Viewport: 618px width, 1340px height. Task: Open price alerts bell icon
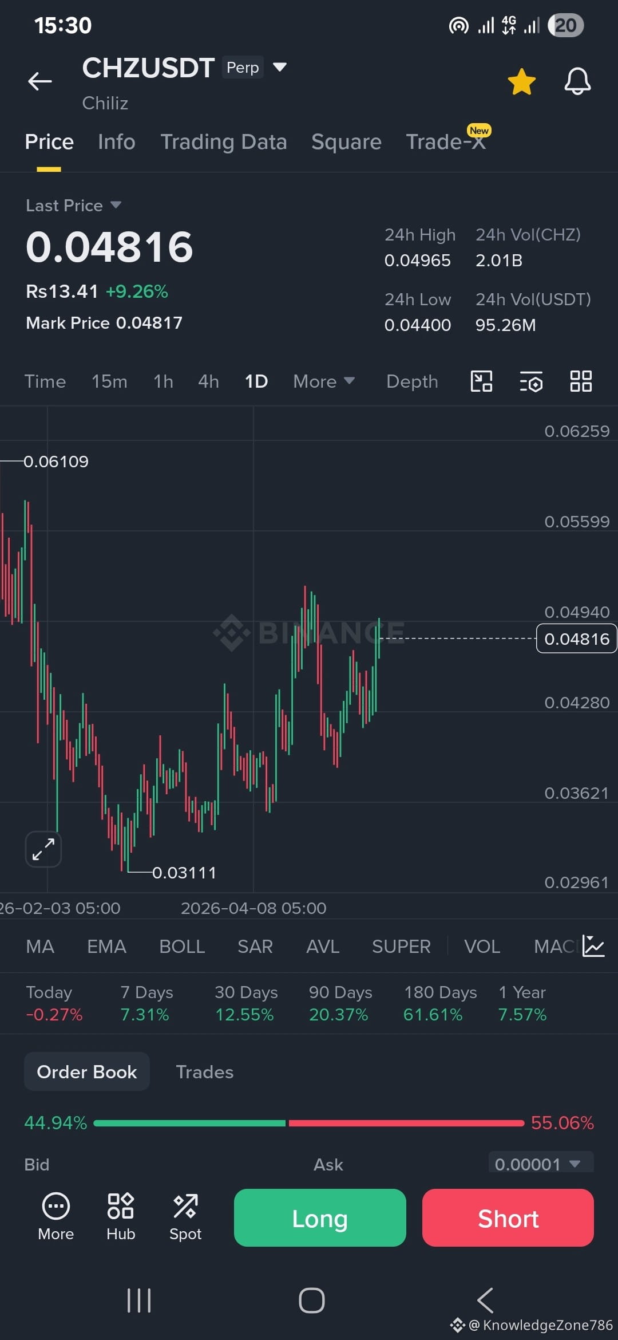[577, 81]
